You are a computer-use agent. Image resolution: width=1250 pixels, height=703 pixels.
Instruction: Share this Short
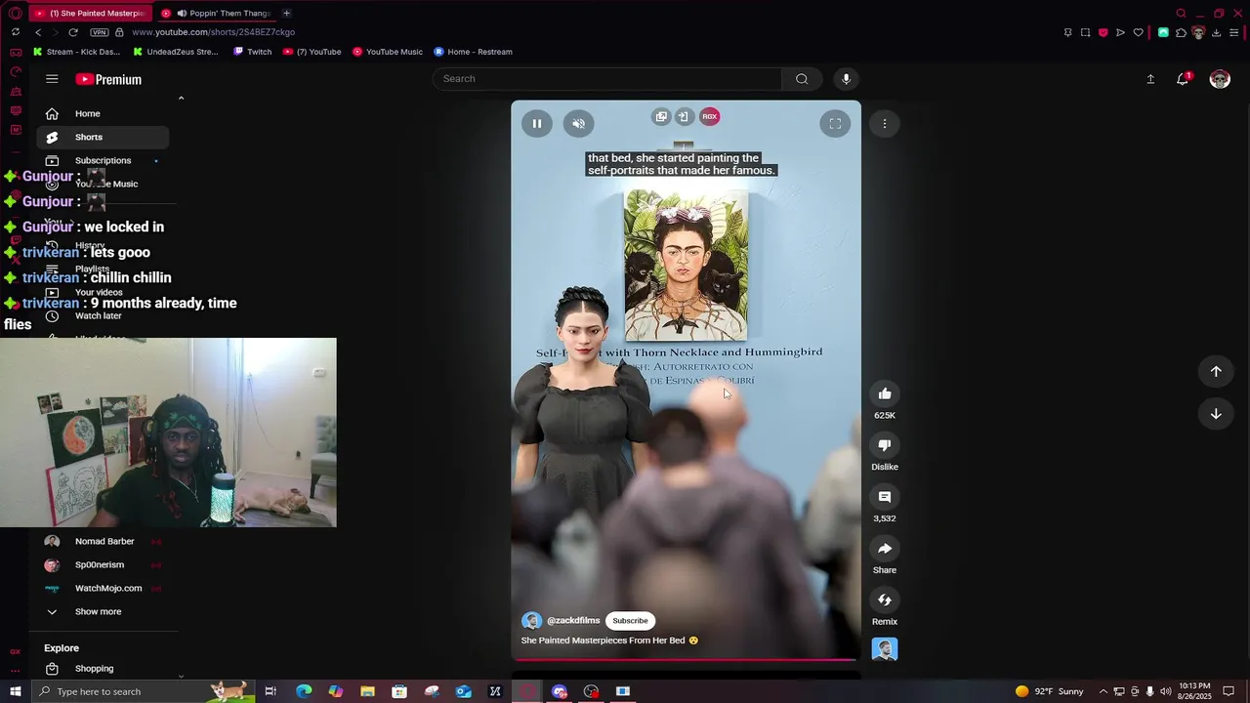pos(885,549)
